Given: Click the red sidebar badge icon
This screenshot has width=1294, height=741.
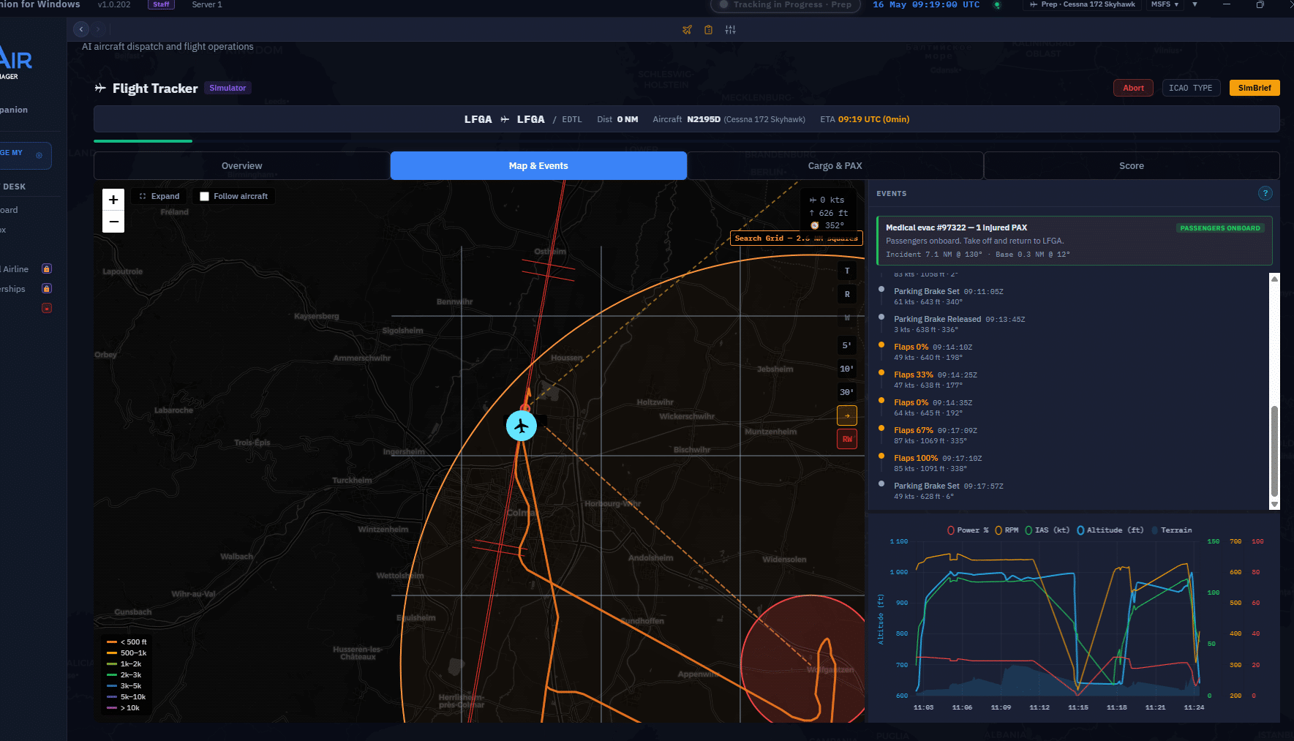Looking at the screenshot, I should (47, 308).
